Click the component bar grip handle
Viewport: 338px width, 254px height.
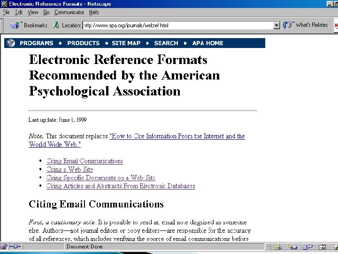pyautogui.click(x=268, y=246)
